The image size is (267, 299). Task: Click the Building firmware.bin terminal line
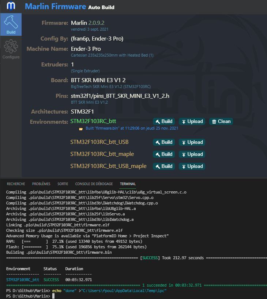coord(59,252)
